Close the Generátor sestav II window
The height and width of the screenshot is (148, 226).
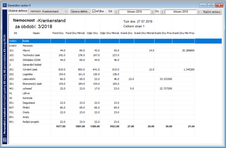coord(219,5)
